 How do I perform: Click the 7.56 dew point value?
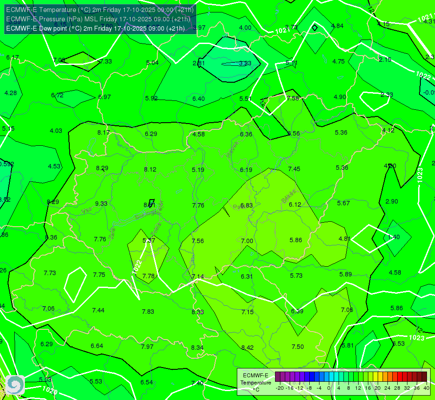tap(198, 240)
